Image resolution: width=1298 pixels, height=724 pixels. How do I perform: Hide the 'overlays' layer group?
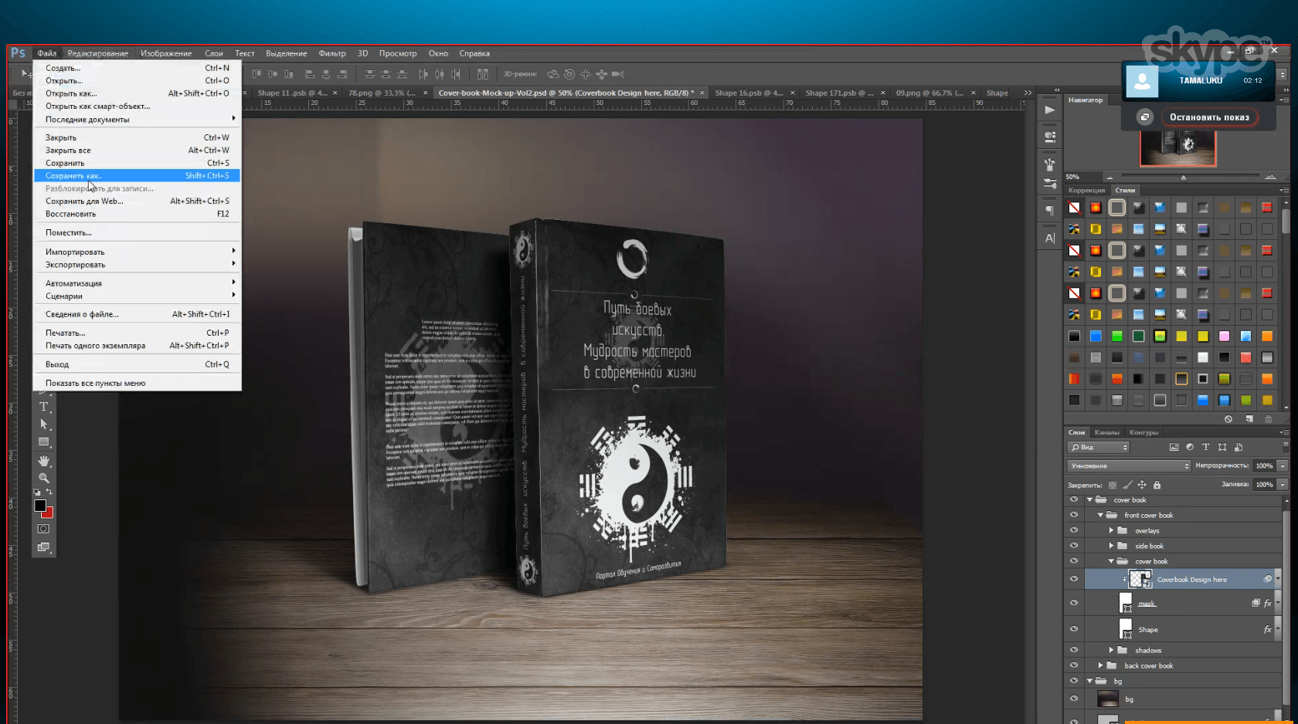1074,530
